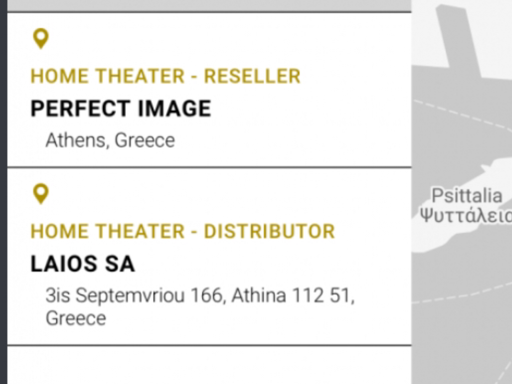512x384 pixels.
Task: Click the dark sidebar strip on left edge
Action: tap(3, 192)
